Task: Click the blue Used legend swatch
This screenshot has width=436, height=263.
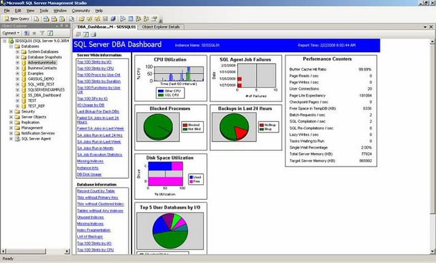Action: point(191,177)
